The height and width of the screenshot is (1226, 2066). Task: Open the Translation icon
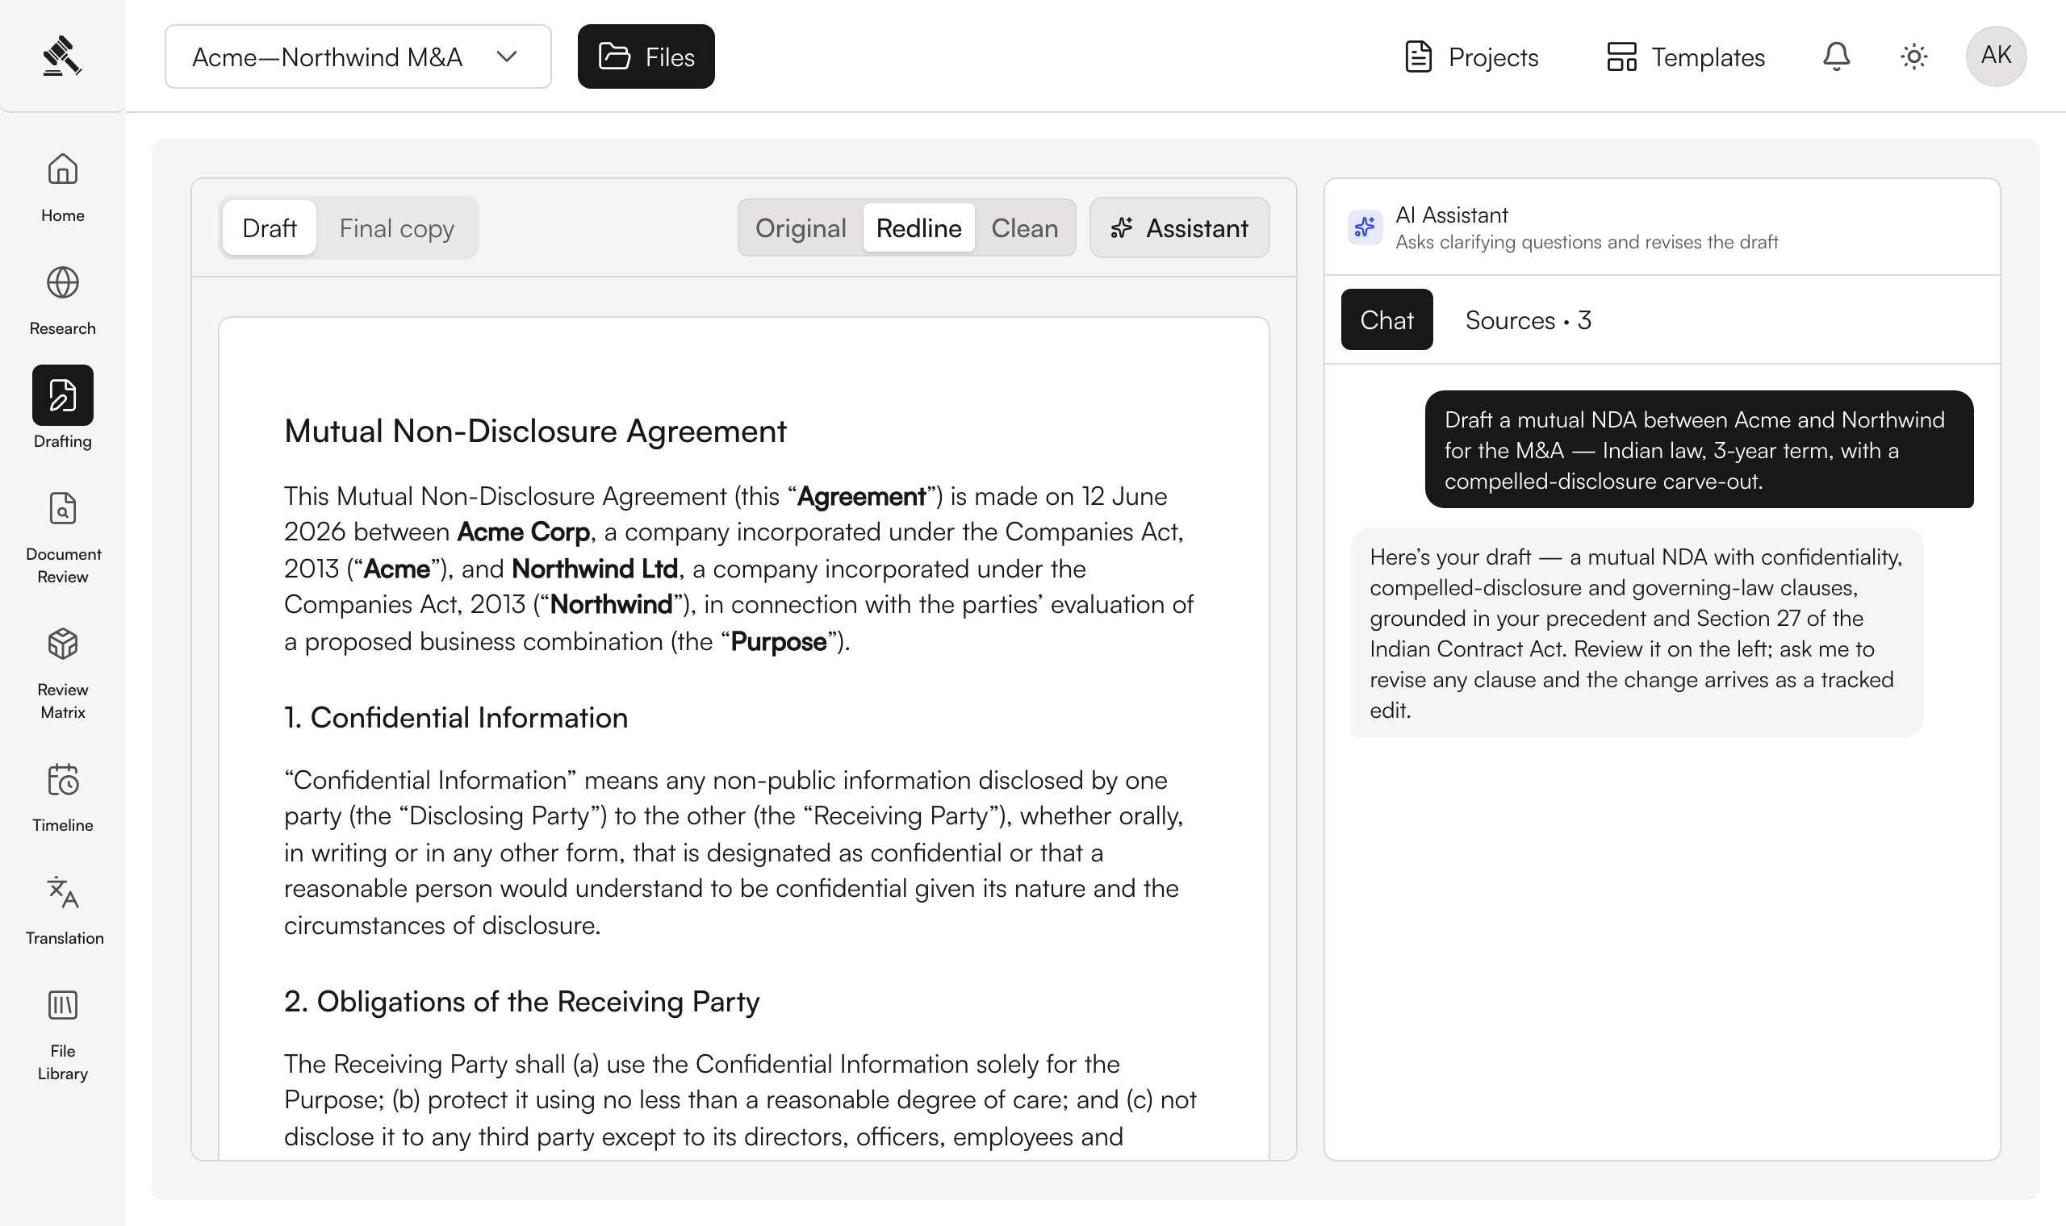pos(63,892)
